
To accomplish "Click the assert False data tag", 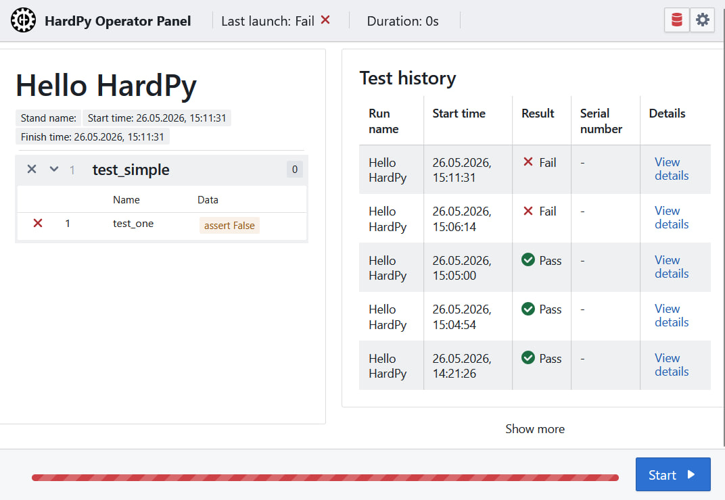I will point(229,226).
